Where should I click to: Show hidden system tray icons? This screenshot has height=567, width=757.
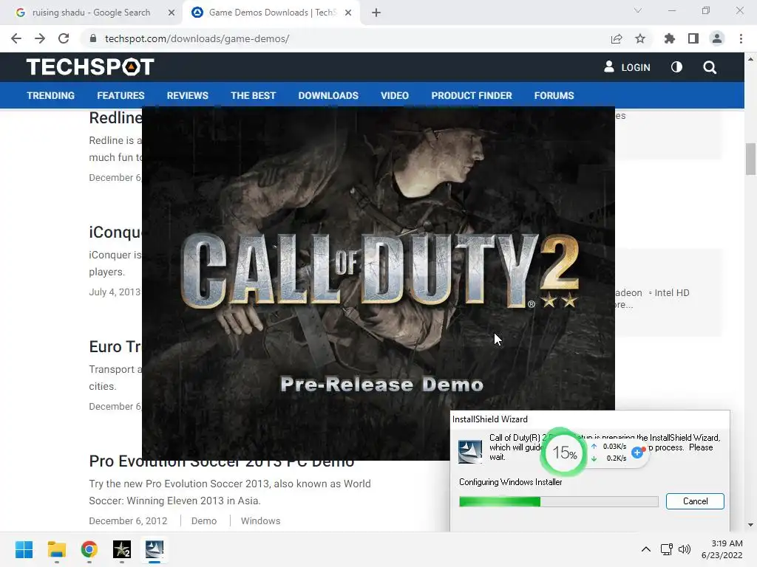tap(646, 549)
